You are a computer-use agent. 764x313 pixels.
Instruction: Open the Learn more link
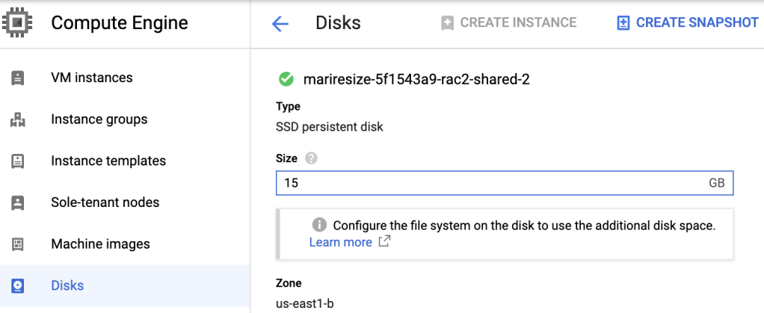pyautogui.click(x=340, y=242)
